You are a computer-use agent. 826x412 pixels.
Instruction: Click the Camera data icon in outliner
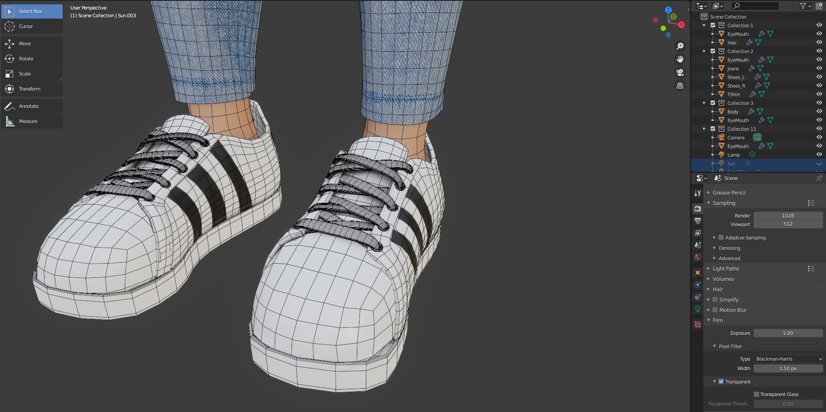coord(757,137)
